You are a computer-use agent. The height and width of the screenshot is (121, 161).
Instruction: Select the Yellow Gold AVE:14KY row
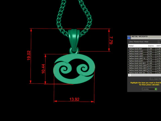[145, 68]
